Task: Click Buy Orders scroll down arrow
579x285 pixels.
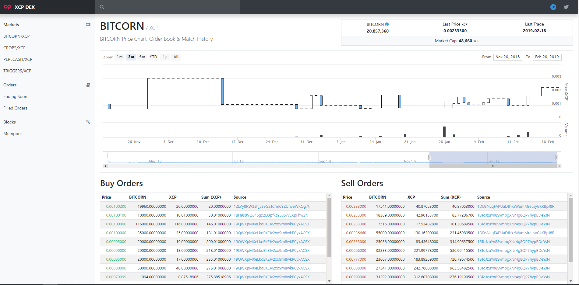Action: [329, 281]
